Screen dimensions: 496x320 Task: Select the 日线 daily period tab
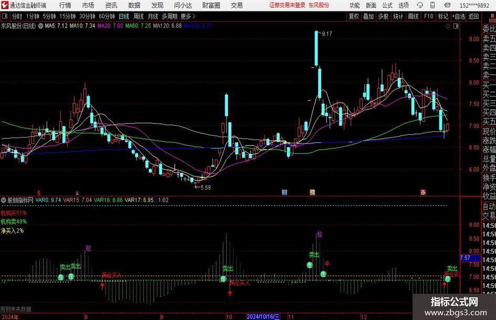124,16
